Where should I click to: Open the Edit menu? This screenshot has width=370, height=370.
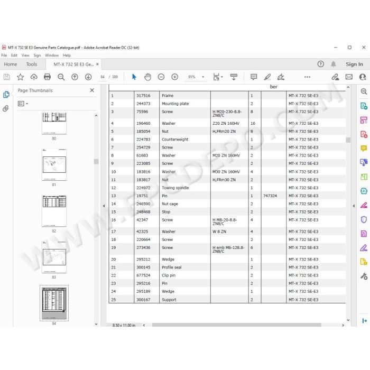14,55
